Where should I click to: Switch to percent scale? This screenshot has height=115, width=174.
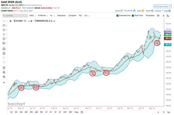coord(164,112)
